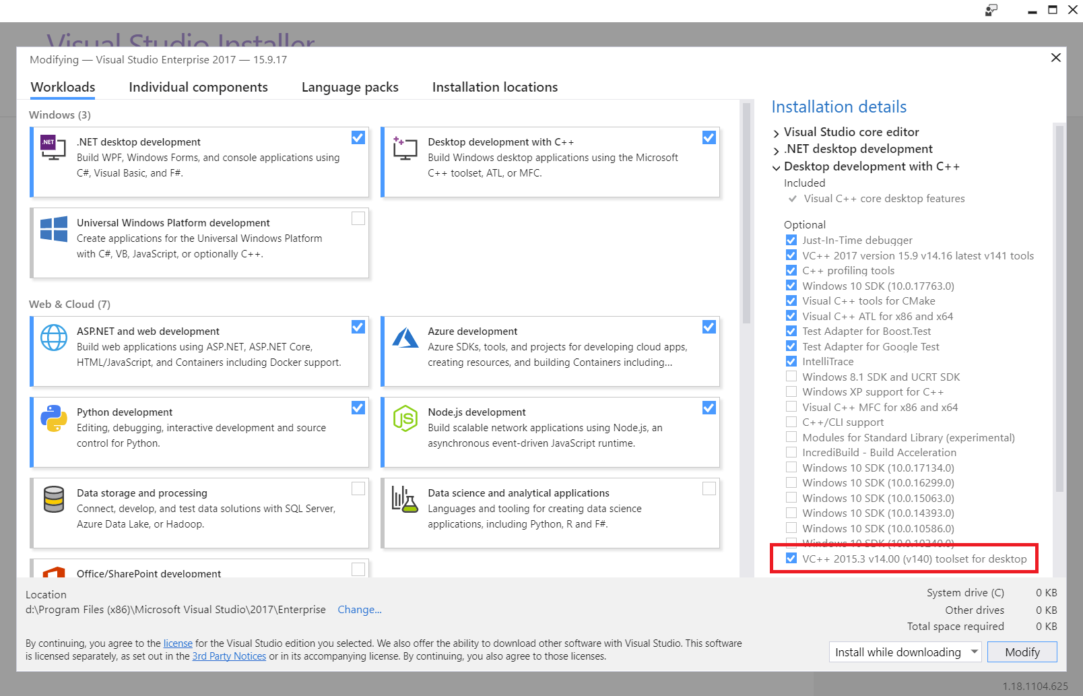Check Data science and analytical applications workload
This screenshot has height=696, width=1083.
pos(709,488)
